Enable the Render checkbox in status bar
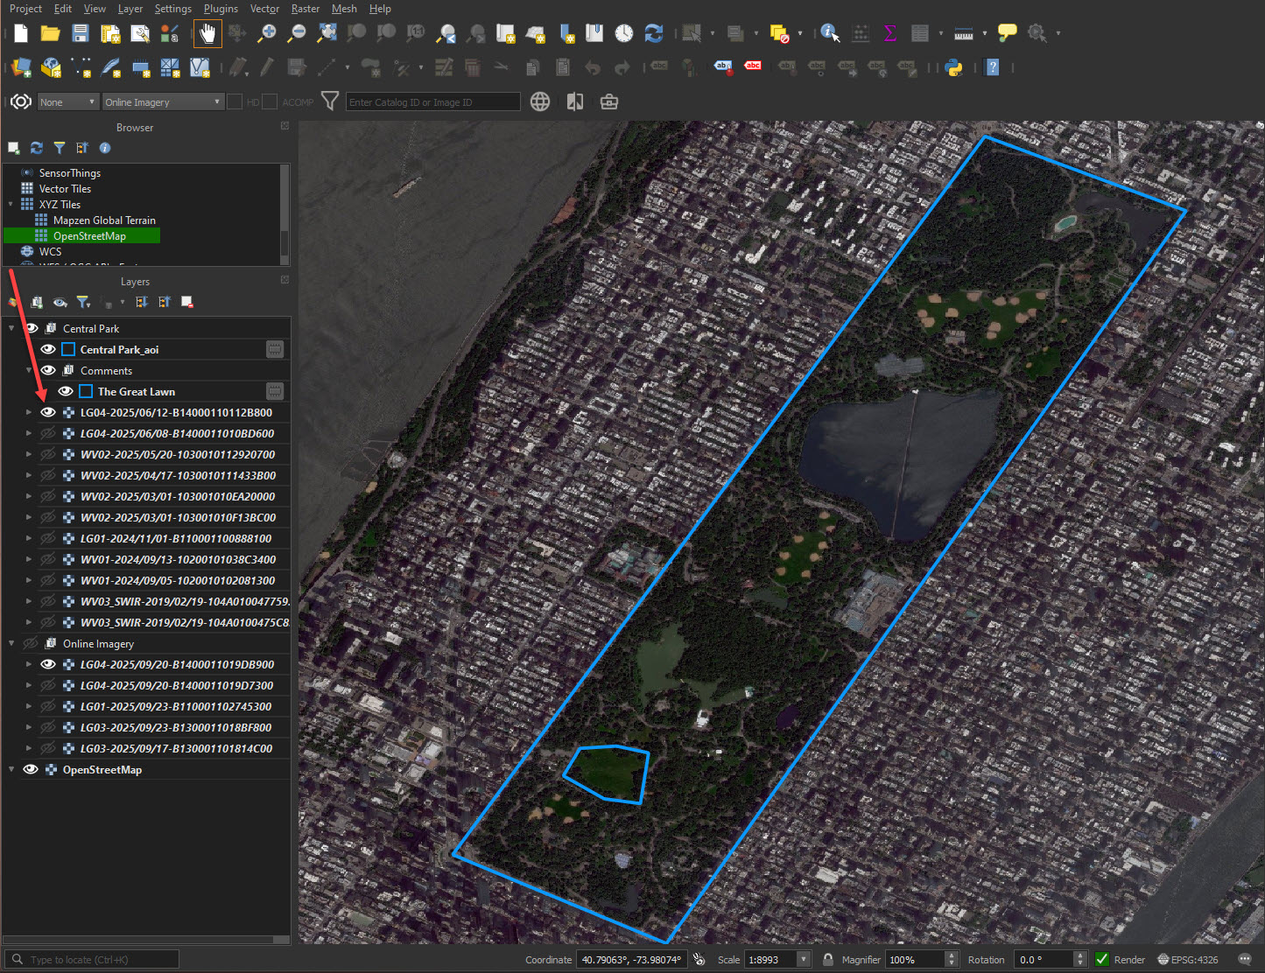The image size is (1265, 973). (1102, 959)
